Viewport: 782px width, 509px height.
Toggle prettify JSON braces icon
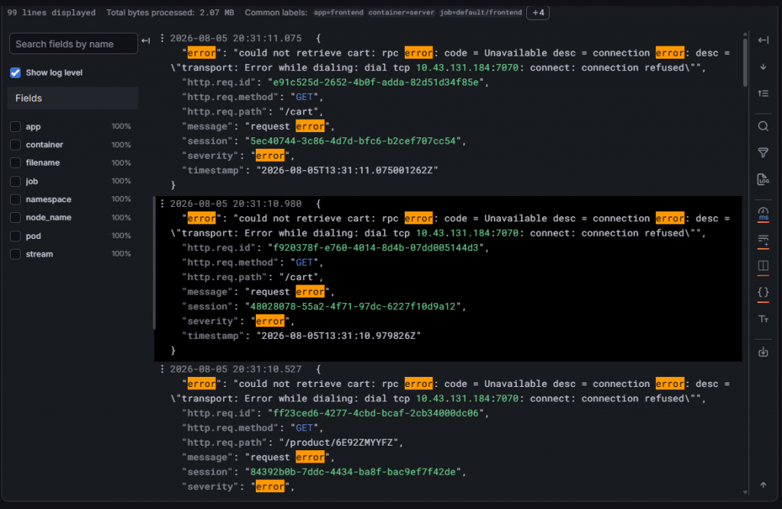click(x=763, y=292)
